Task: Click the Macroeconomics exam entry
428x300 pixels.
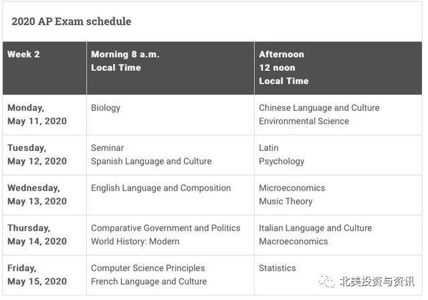Action: pos(293,241)
